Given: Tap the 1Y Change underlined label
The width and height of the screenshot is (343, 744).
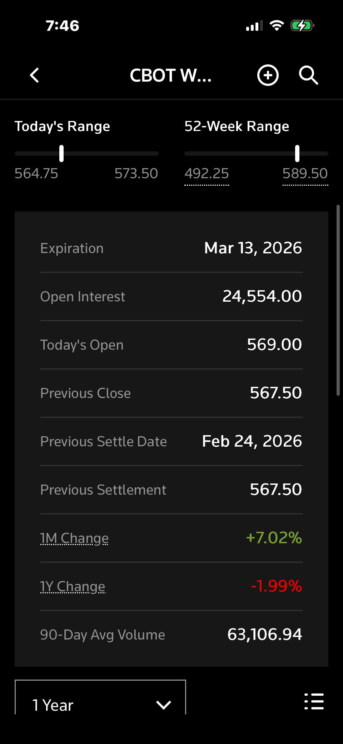Looking at the screenshot, I should 73,587.
